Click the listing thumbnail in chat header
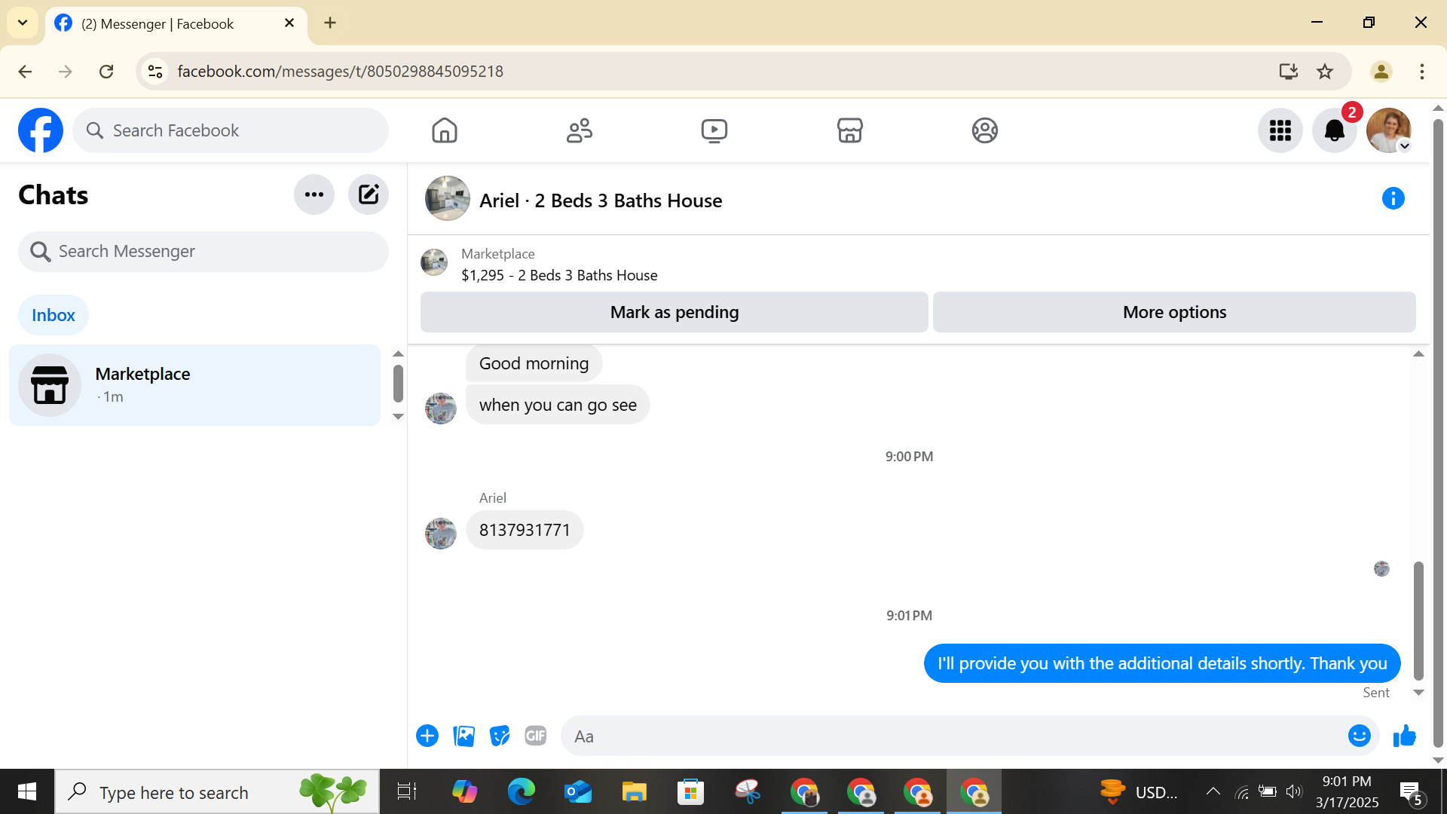Screen dimensions: 1447x814 point(448,198)
